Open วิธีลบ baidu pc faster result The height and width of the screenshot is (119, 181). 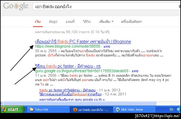[x=68, y=66]
